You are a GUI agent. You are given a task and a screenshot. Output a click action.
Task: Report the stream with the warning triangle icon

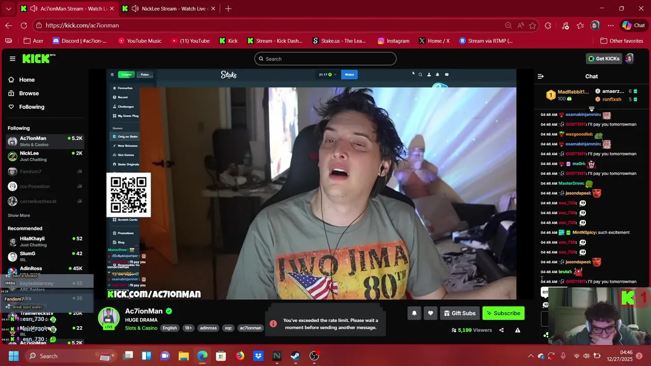518,330
